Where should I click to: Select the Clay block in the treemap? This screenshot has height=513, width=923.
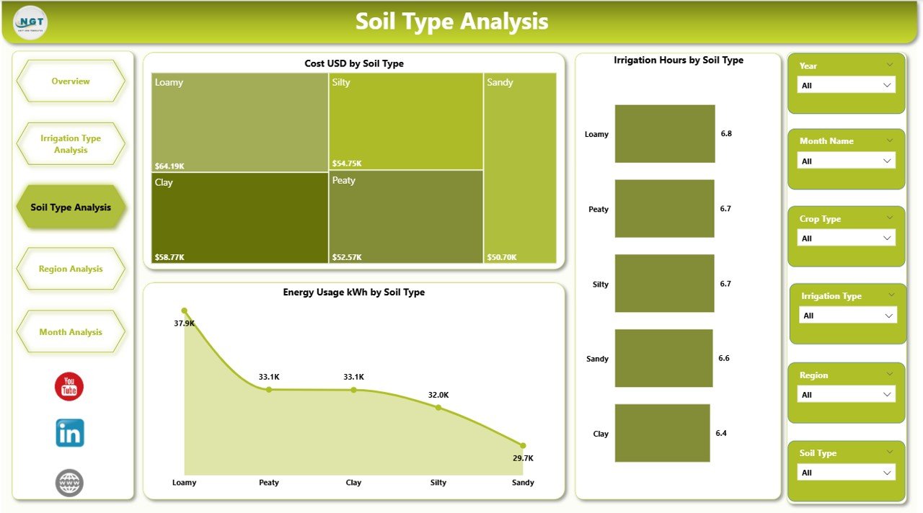click(x=238, y=216)
